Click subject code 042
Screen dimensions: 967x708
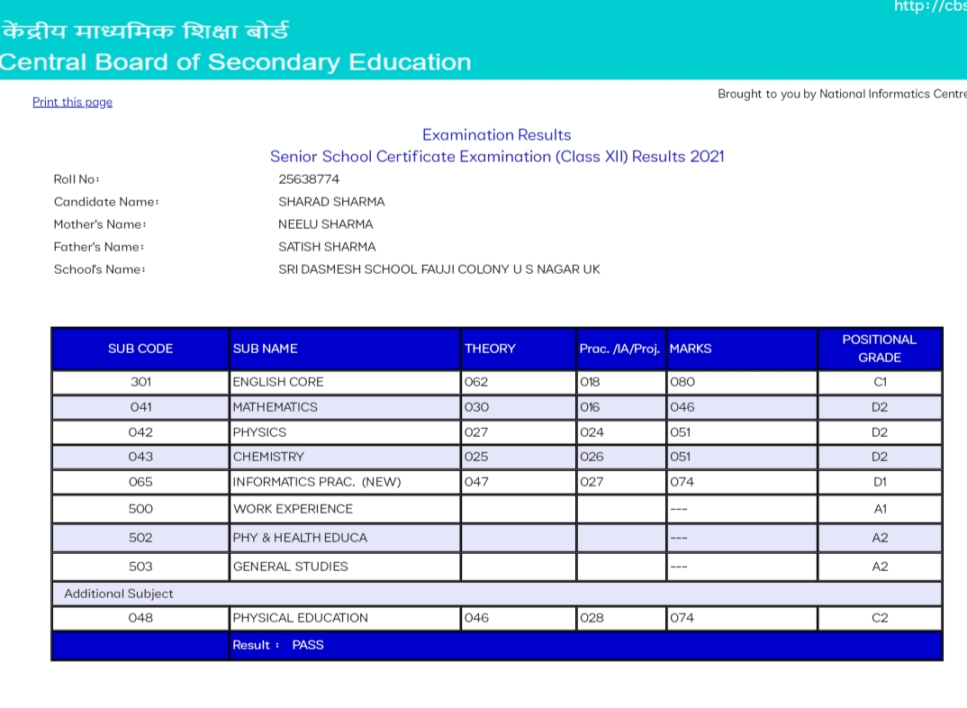click(140, 432)
